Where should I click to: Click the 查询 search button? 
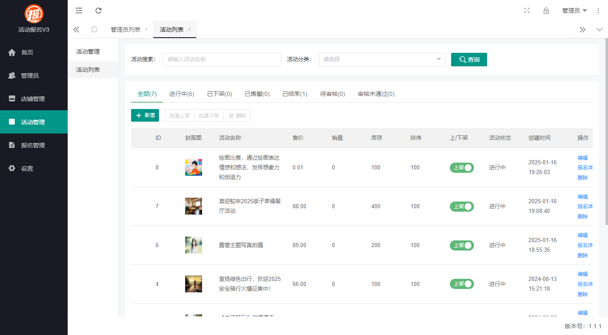(x=469, y=59)
